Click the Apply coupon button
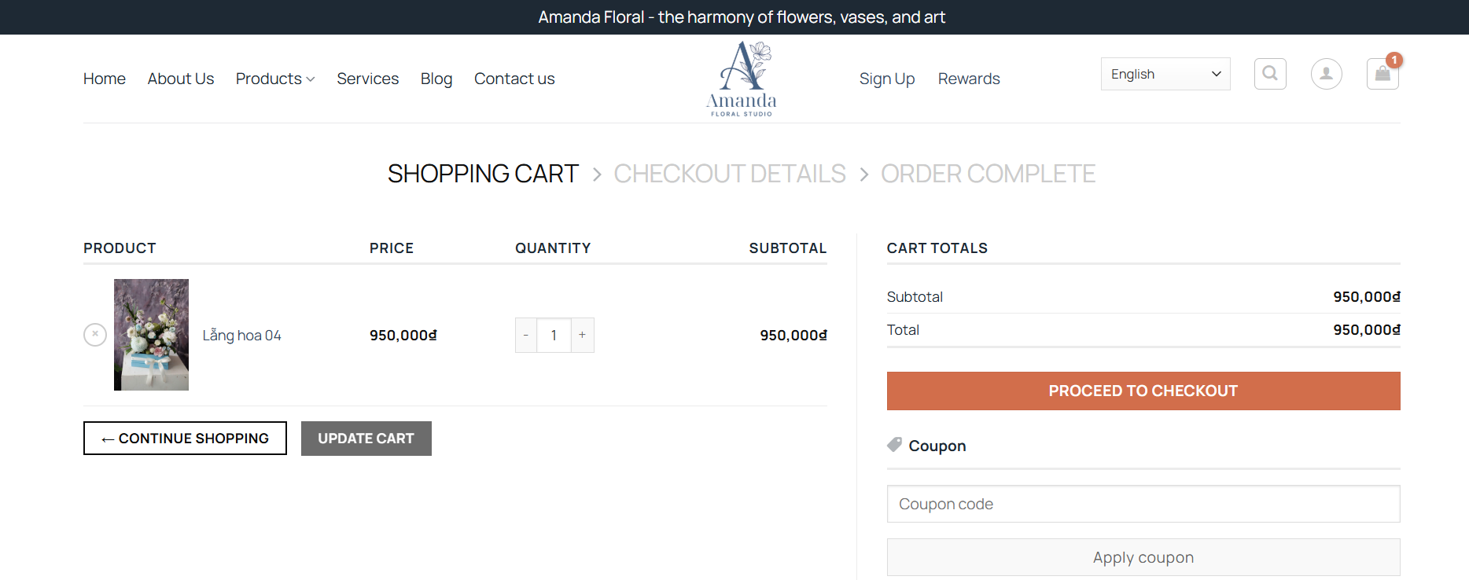This screenshot has height=580, width=1469. coord(1143,557)
